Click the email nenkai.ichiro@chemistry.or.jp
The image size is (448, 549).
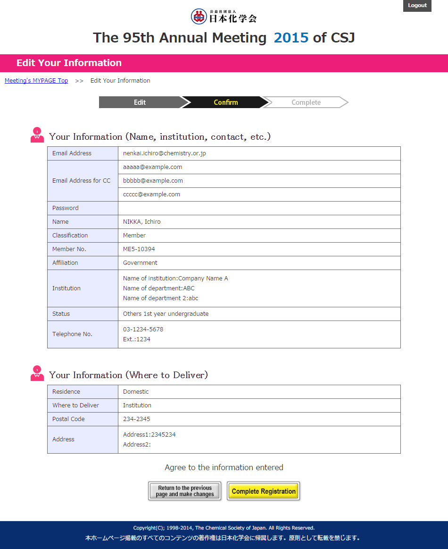(165, 153)
